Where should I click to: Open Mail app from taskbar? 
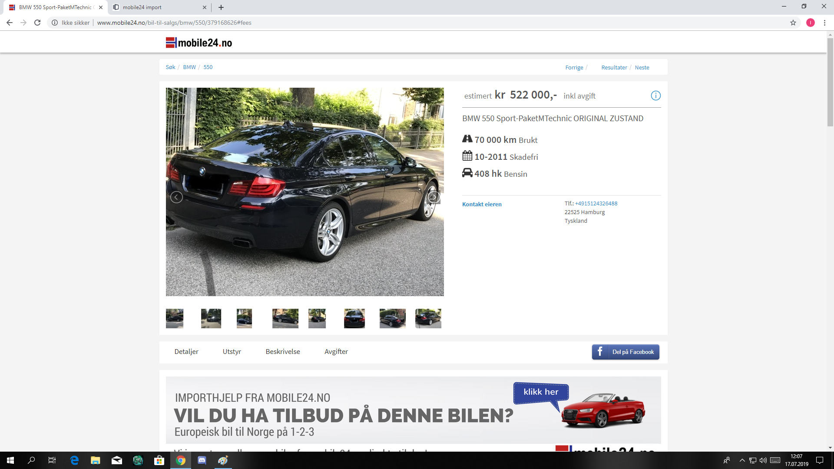117,460
